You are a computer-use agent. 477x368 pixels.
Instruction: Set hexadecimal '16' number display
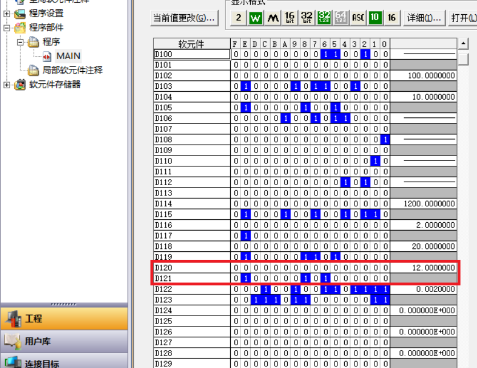[x=392, y=18]
